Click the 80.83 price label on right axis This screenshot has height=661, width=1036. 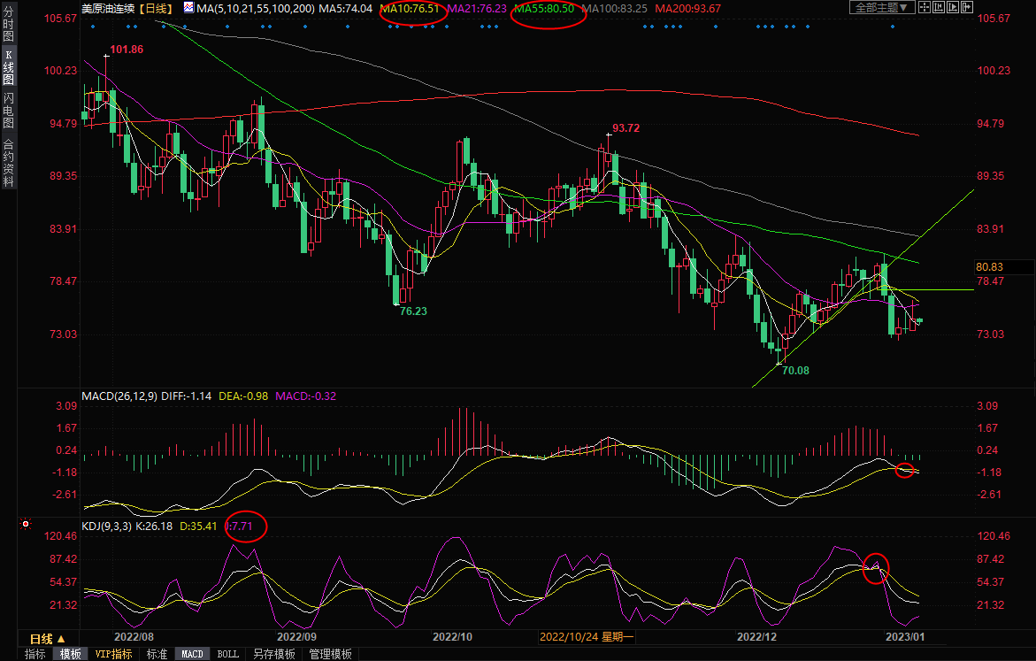click(x=989, y=266)
